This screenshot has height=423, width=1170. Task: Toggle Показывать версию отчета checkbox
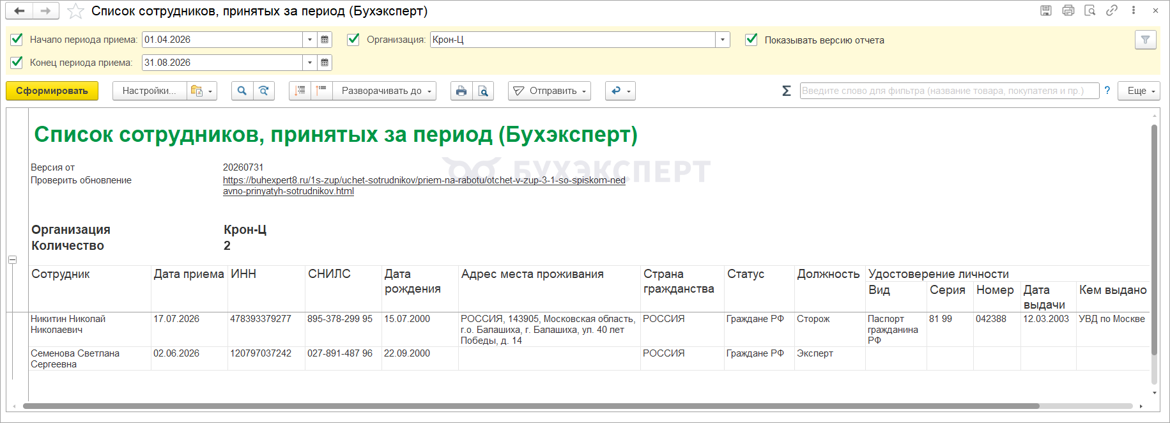tap(751, 40)
